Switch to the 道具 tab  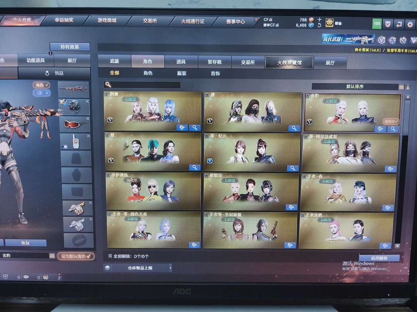pyautogui.click(x=181, y=62)
